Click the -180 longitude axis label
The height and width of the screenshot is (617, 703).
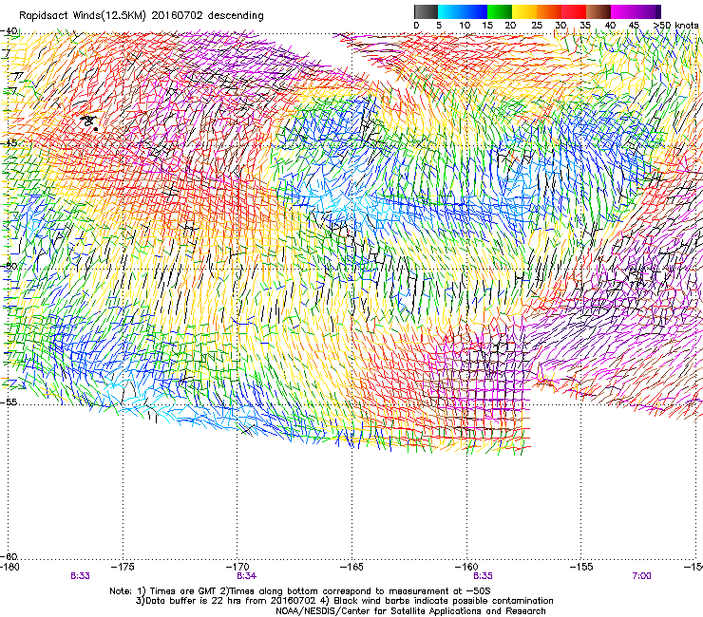pyautogui.click(x=9, y=567)
